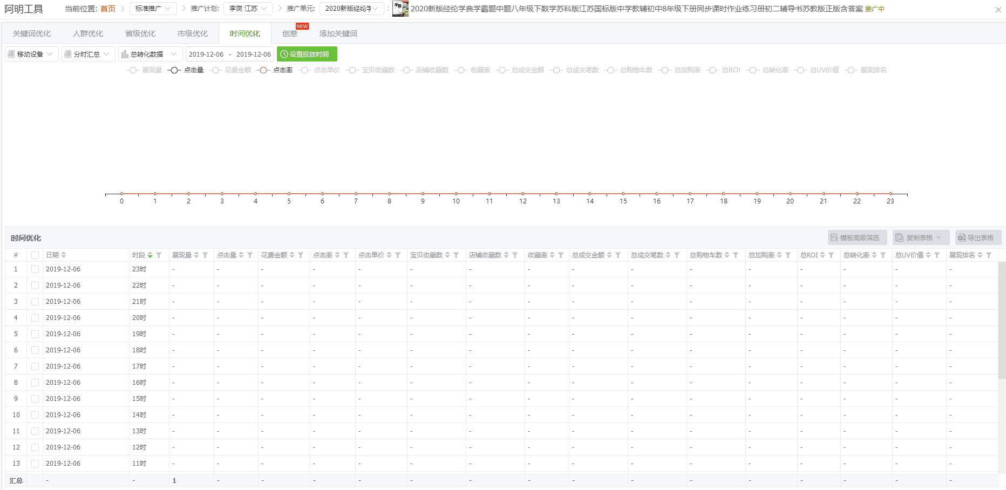Image resolution: width=1006 pixels, height=490 pixels.
Task: Toggle the 展现量 series in chart legend
Action: click(145, 70)
